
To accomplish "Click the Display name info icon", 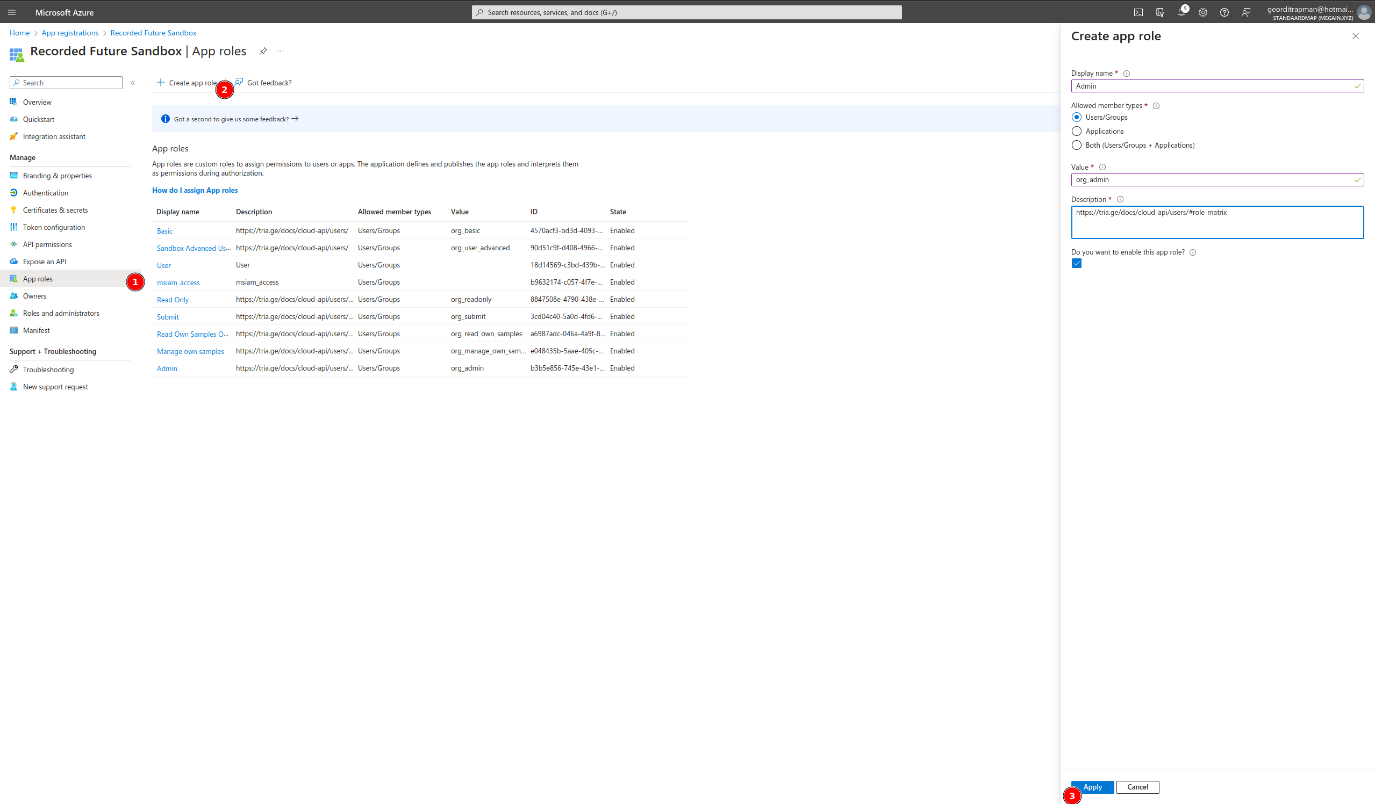I will coord(1126,74).
